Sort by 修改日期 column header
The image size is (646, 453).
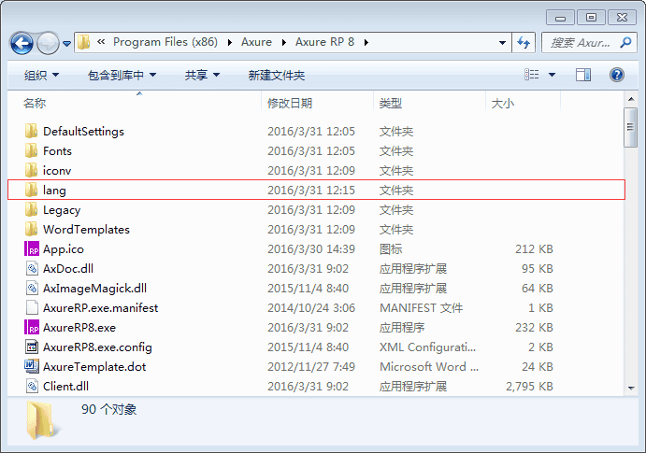click(290, 104)
